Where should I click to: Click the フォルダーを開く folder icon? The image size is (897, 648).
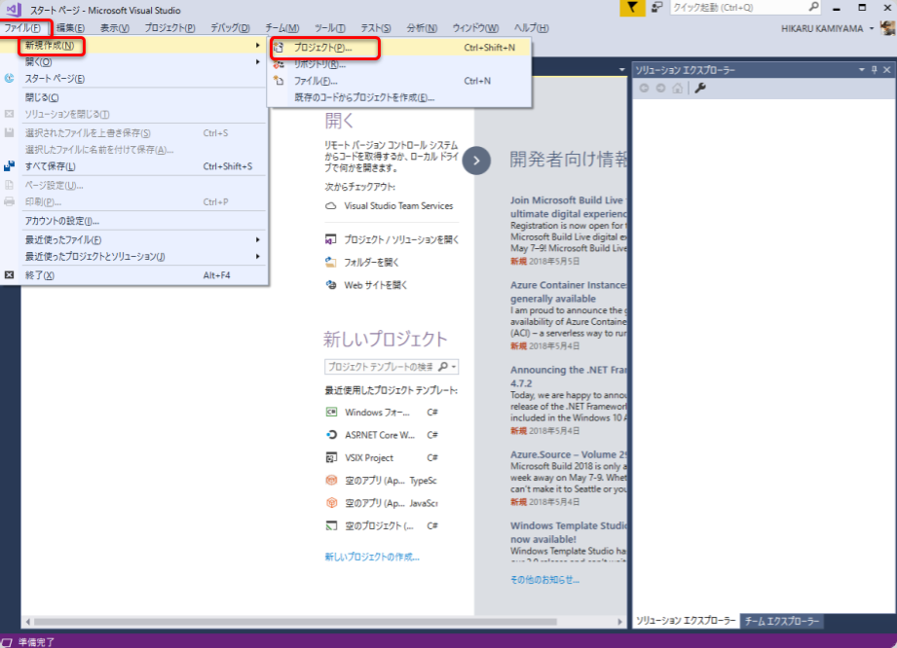pos(331,263)
